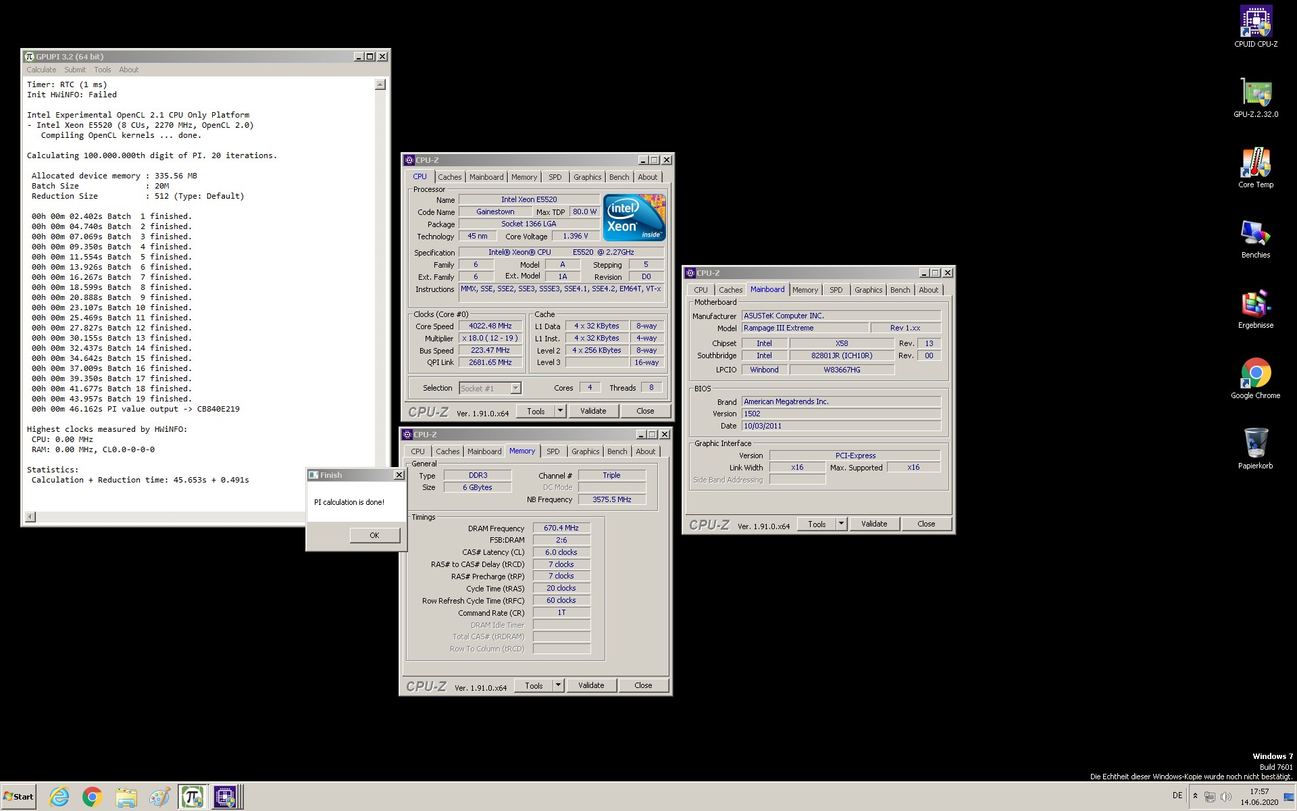
Task: Click Core Speed value 4022.48 MHz
Action: [490, 326]
